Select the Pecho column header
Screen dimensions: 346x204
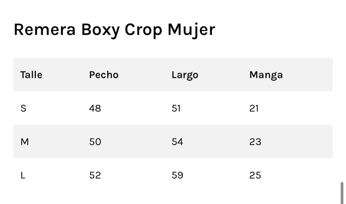click(x=104, y=75)
